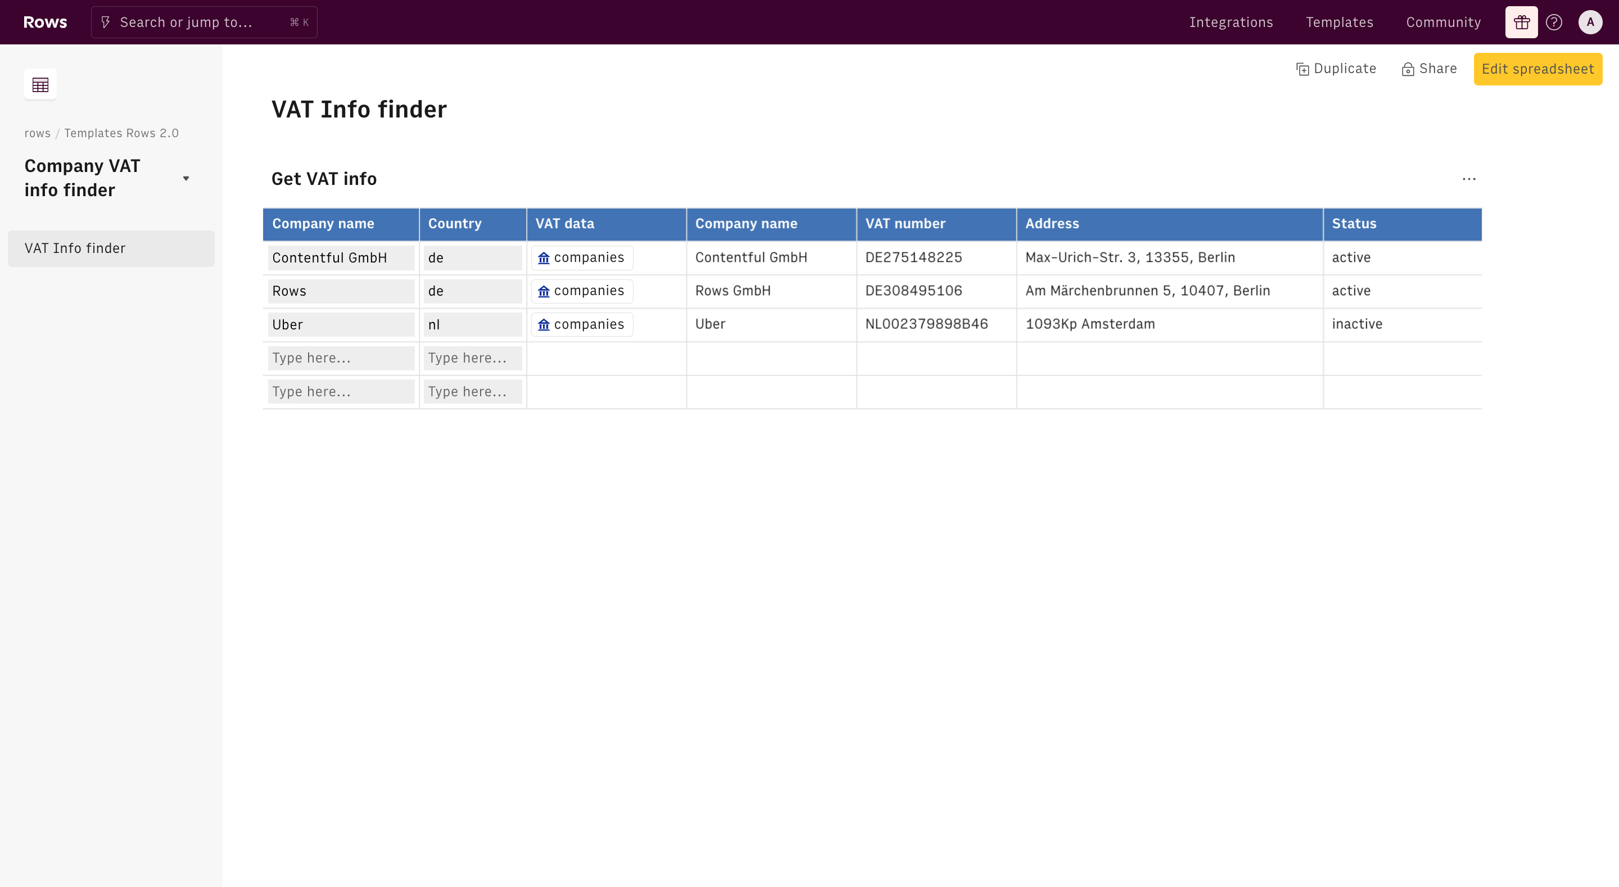This screenshot has height=887, width=1619.
Task: Open Community in top navigation
Action: [x=1443, y=22]
